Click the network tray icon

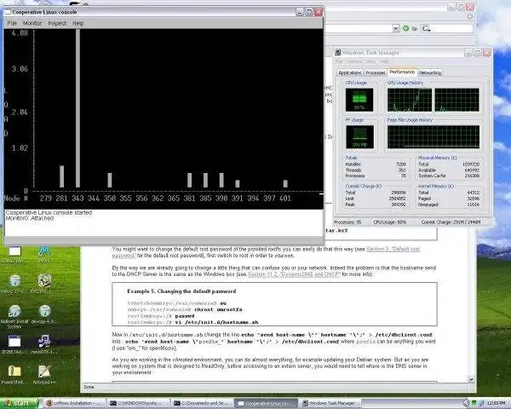481,403
